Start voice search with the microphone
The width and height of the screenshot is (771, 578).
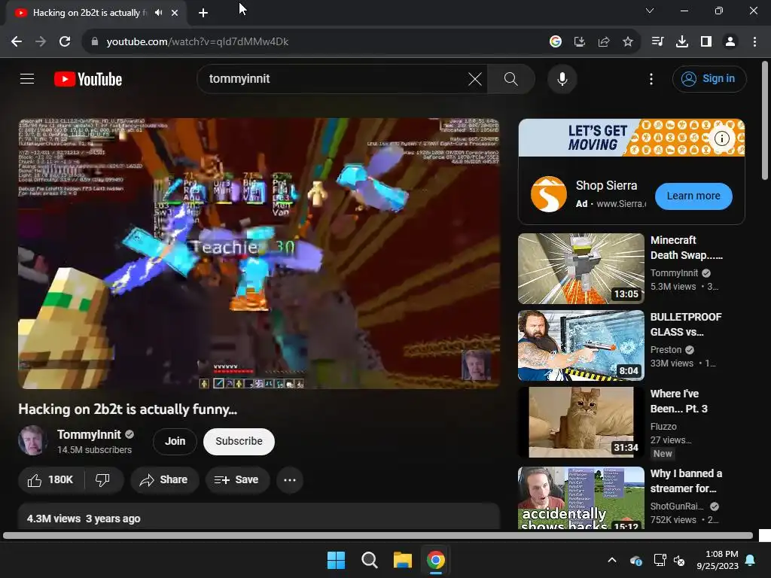562,78
